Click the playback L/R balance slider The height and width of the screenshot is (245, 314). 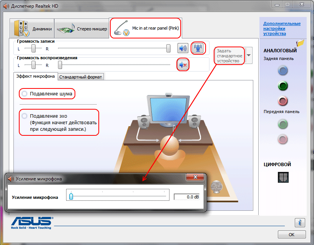33,65
